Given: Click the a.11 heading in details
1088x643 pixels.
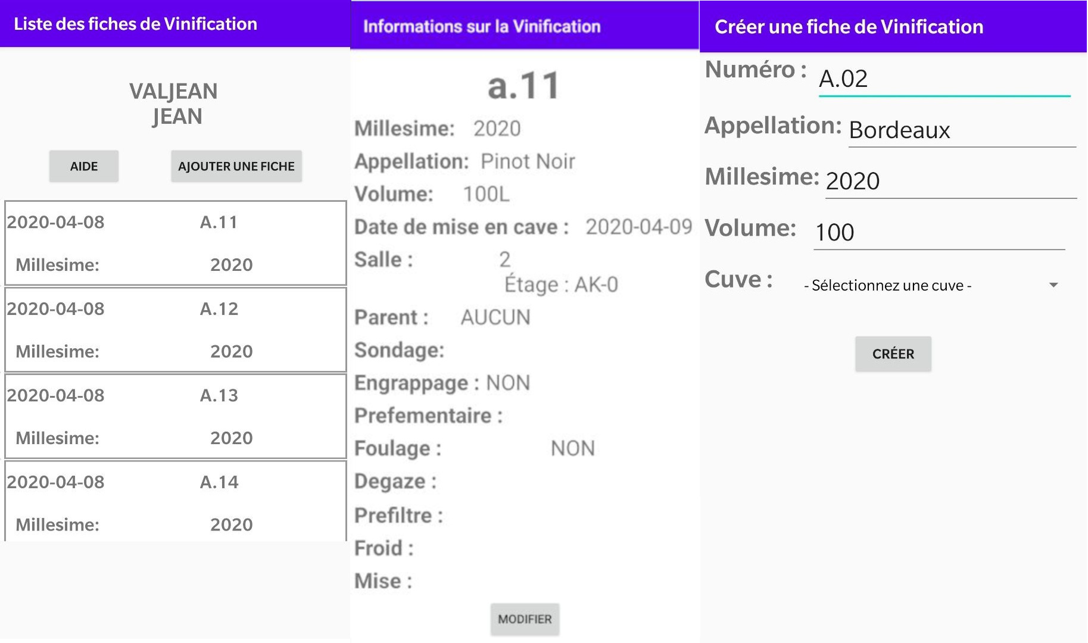Looking at the screenshot, I should 523,86.
